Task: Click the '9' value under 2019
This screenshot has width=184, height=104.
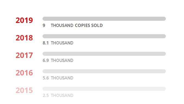Action: coord(44,25)
